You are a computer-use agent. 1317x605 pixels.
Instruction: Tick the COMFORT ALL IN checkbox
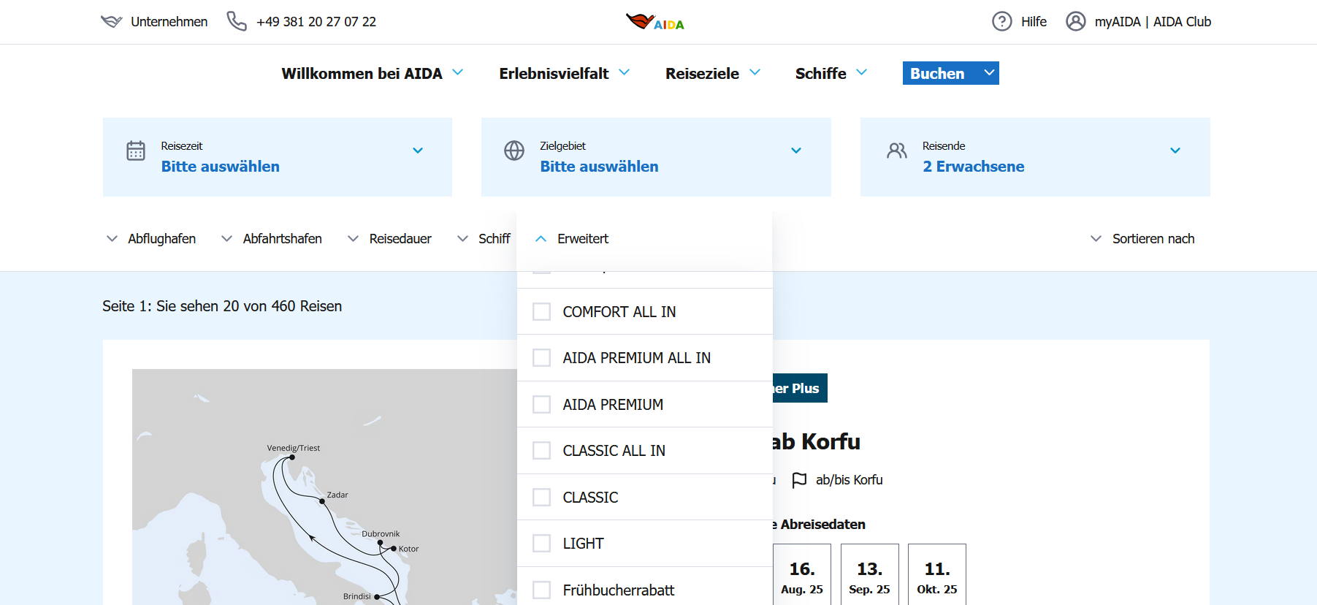coord(541,312)
